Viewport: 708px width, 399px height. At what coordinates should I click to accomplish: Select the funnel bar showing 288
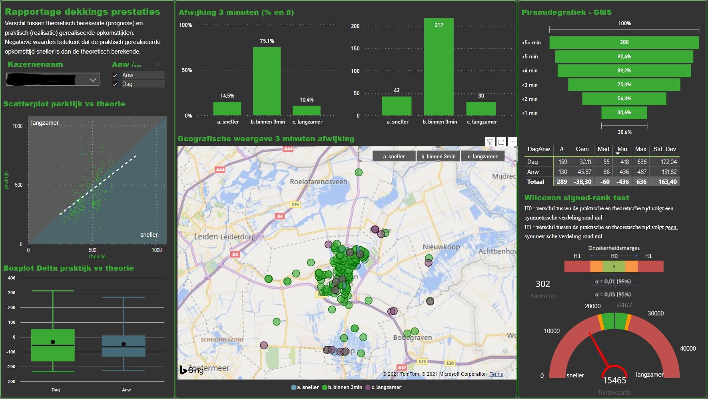click(x=624, y=42)
